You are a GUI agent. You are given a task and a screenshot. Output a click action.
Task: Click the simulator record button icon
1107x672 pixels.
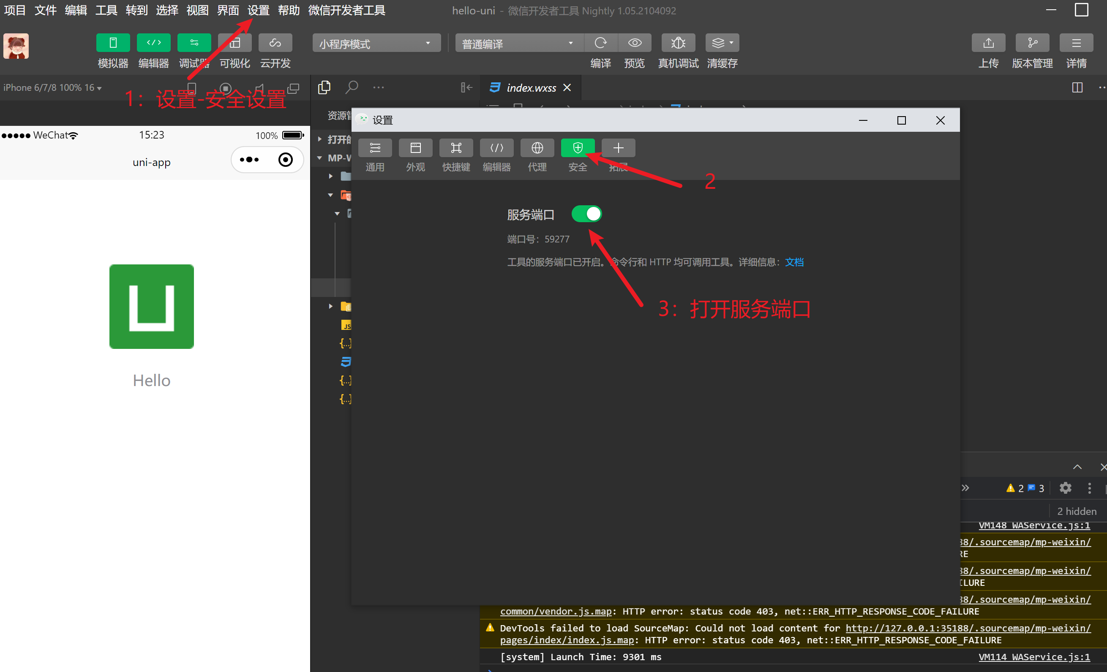tap(226, 88)
